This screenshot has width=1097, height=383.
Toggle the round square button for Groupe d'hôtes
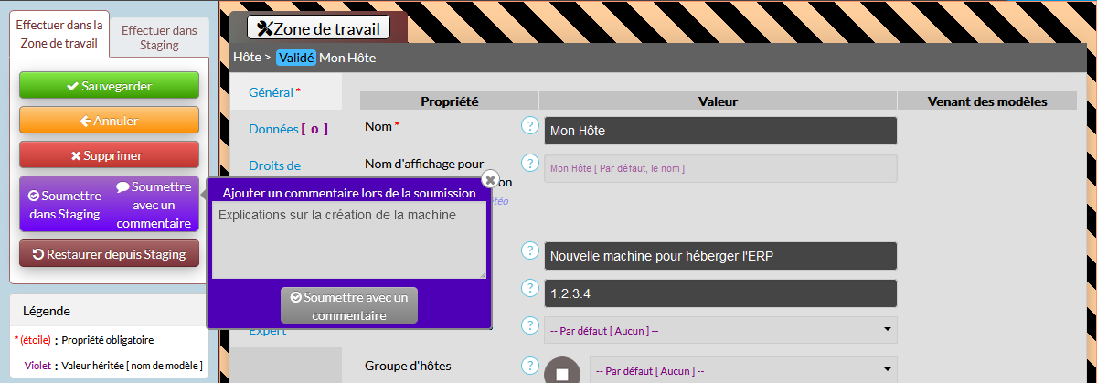[x=562, y=372]
